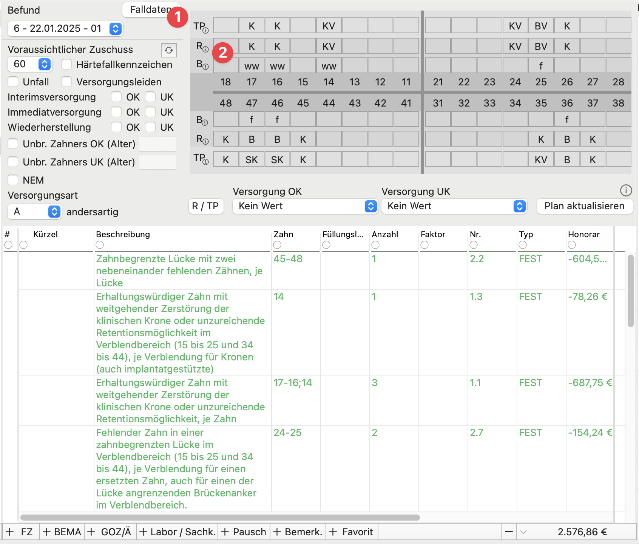Tick Unbr. Zahners OK (Alter) checkbox
639x544 pixels.
tap(13, 144)
